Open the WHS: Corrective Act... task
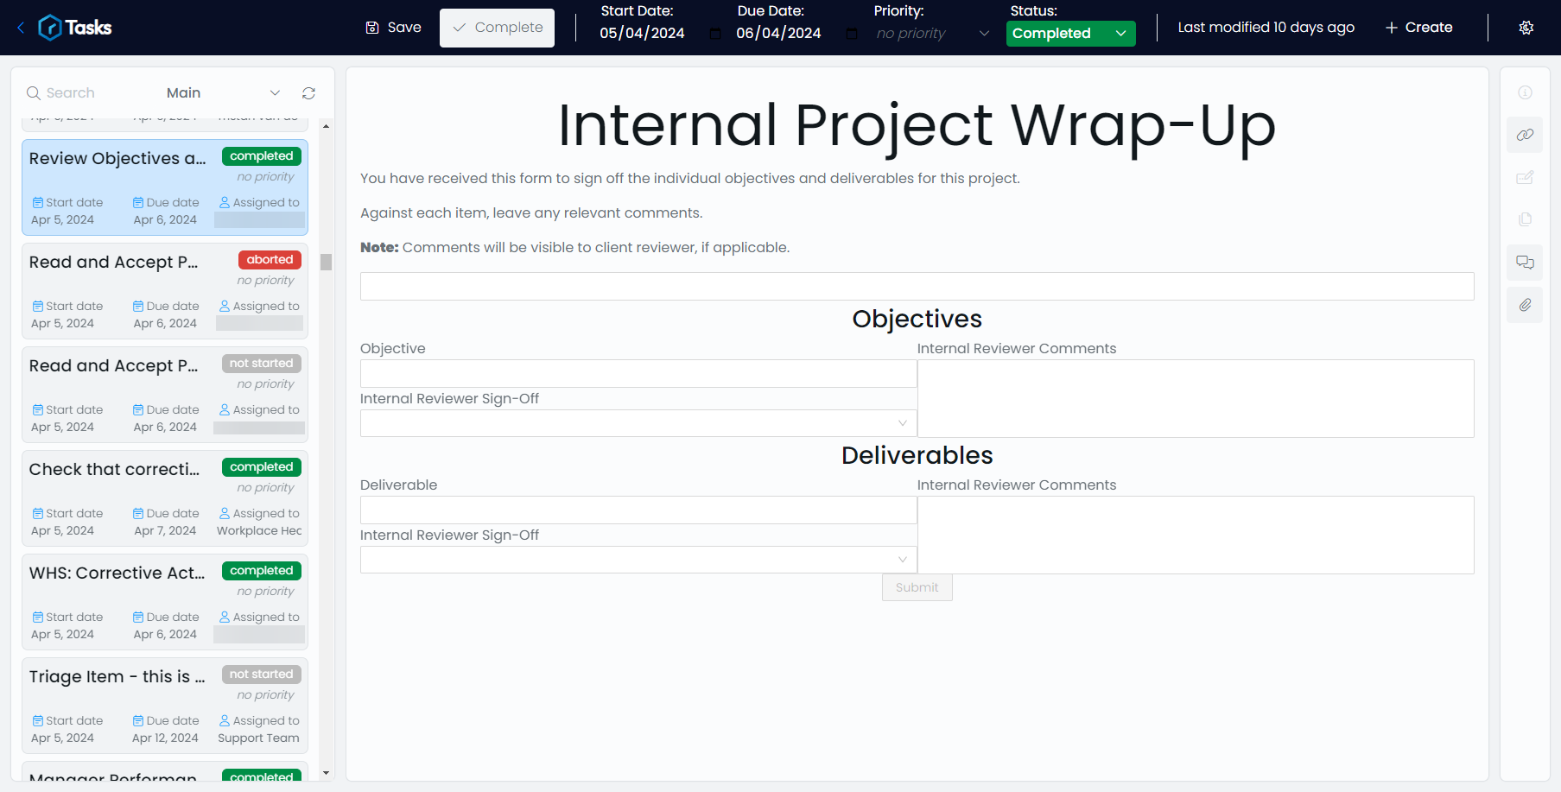 point(165,602)
